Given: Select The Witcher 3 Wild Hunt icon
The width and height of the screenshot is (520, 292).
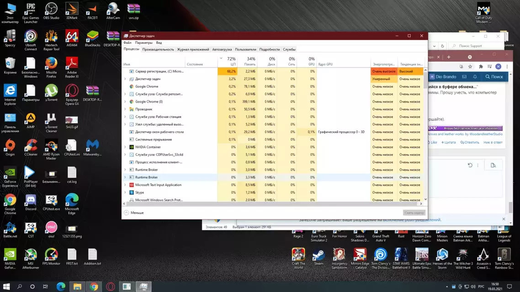Looking at the screenshot, I should (462, 259).
